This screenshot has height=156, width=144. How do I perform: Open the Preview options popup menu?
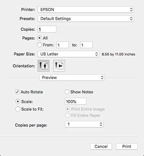tap(72, 78)
